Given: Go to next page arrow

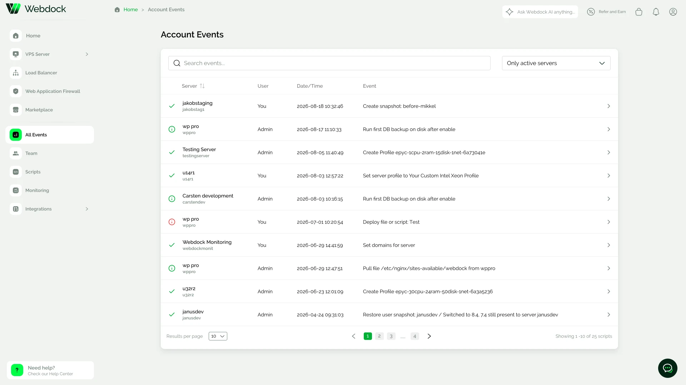Looking at the screenshot, I should [x=429, y=336].
